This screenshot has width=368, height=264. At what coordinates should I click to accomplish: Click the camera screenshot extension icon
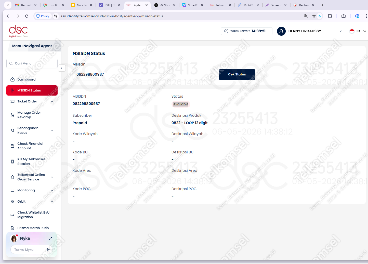[344, 16]
